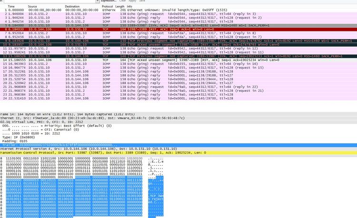Sort packets by the Length column header

pyautogui.click(x=120, y=6)
